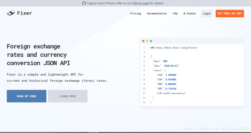Screen dimensions: 251x133
Task: Click the Login button
Action: click(207, 14)
